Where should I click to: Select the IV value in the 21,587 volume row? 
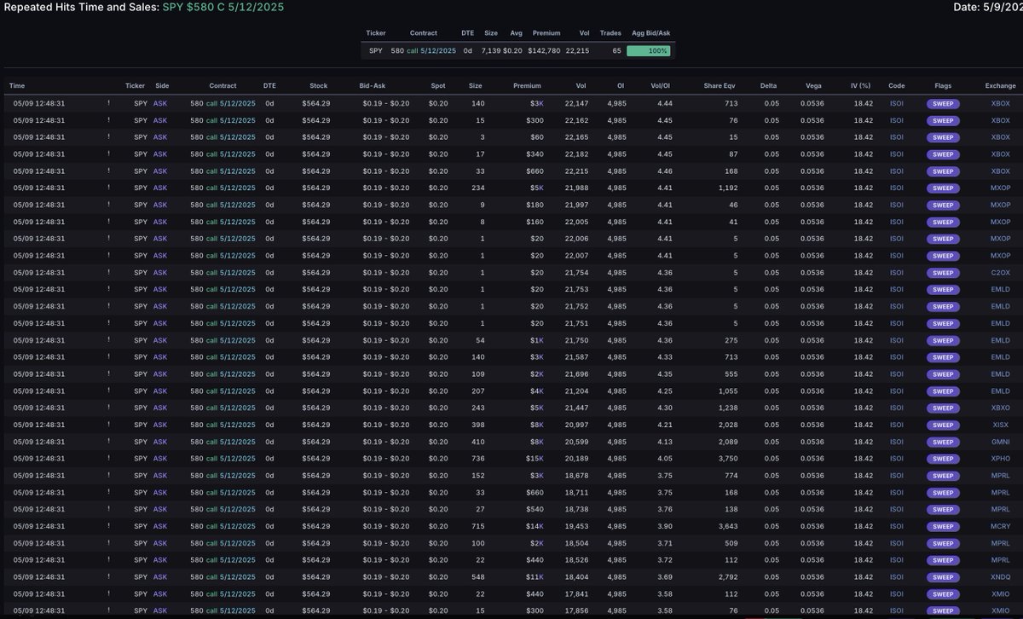864,356
